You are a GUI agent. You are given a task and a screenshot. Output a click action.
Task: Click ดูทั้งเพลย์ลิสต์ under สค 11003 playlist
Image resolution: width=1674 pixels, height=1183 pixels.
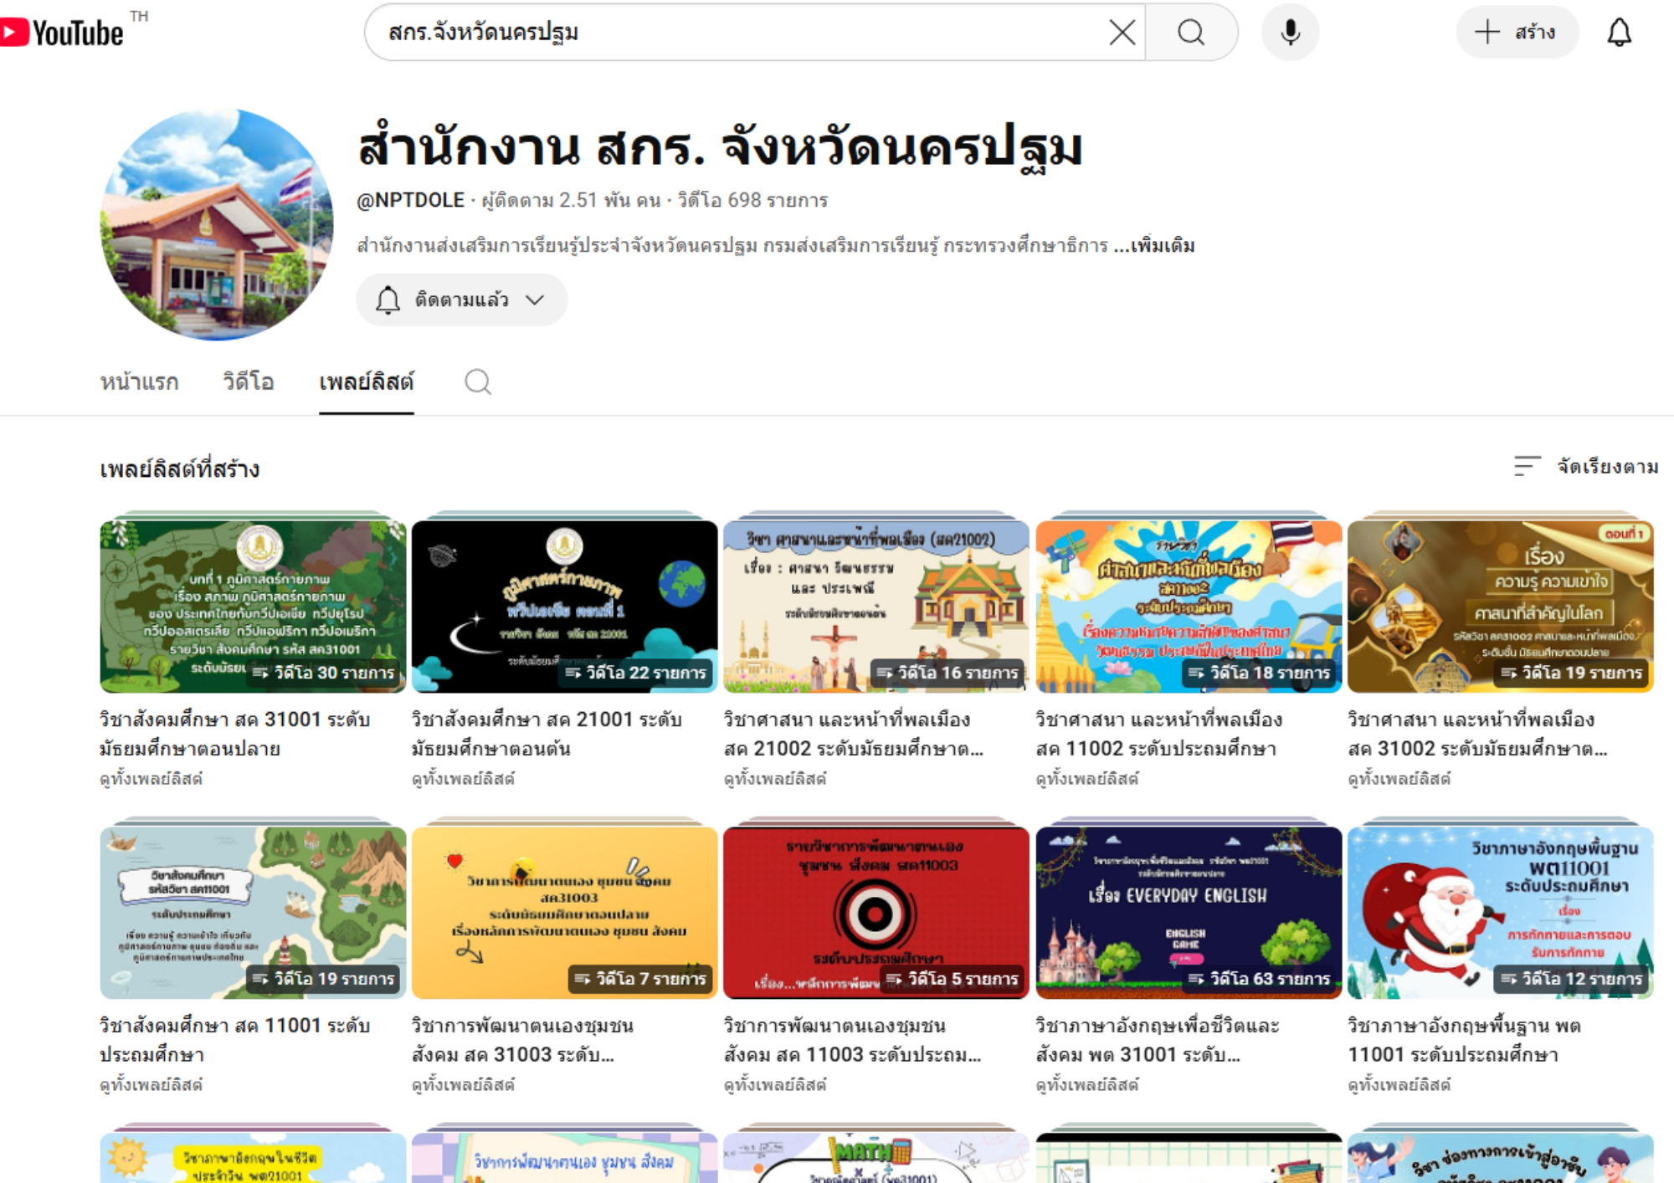[x=775, y=1085]
